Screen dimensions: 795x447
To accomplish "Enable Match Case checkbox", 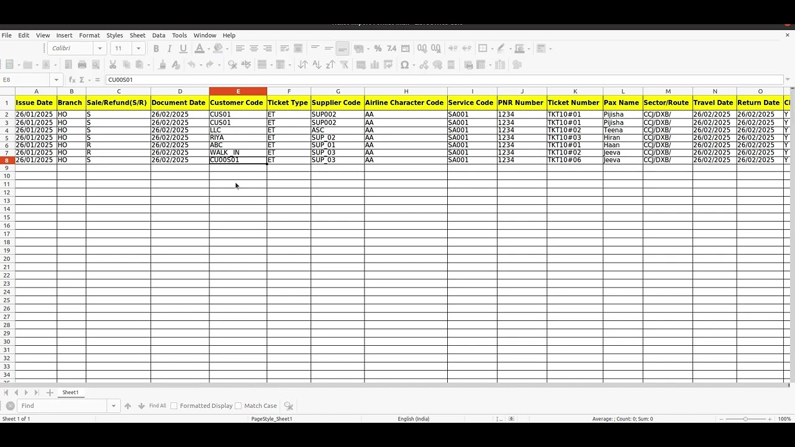I will (x=238, y=406).
